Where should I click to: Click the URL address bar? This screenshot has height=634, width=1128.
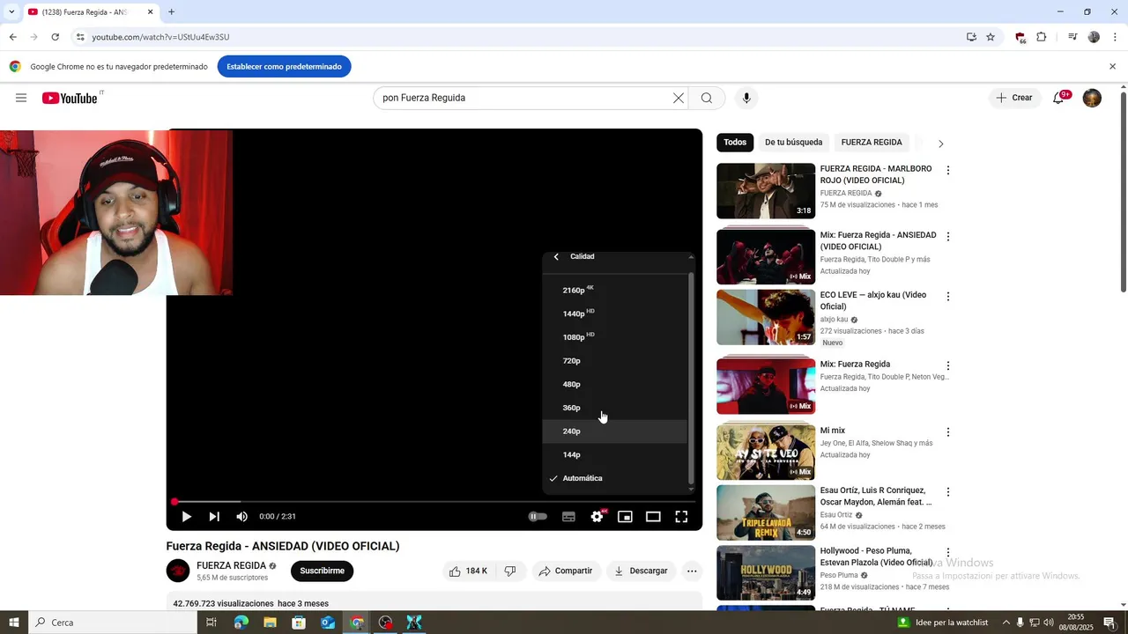tap(520, 37)
